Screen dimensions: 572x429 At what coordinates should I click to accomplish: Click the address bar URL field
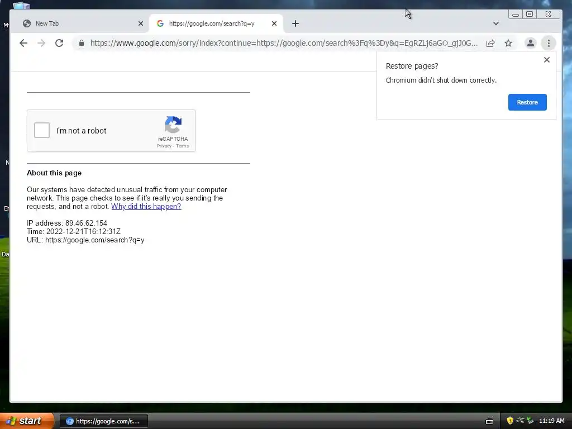coord(284,43)
